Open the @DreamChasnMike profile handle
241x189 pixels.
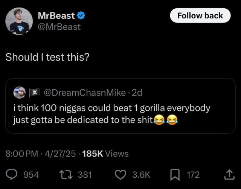(x=83, y=92)
